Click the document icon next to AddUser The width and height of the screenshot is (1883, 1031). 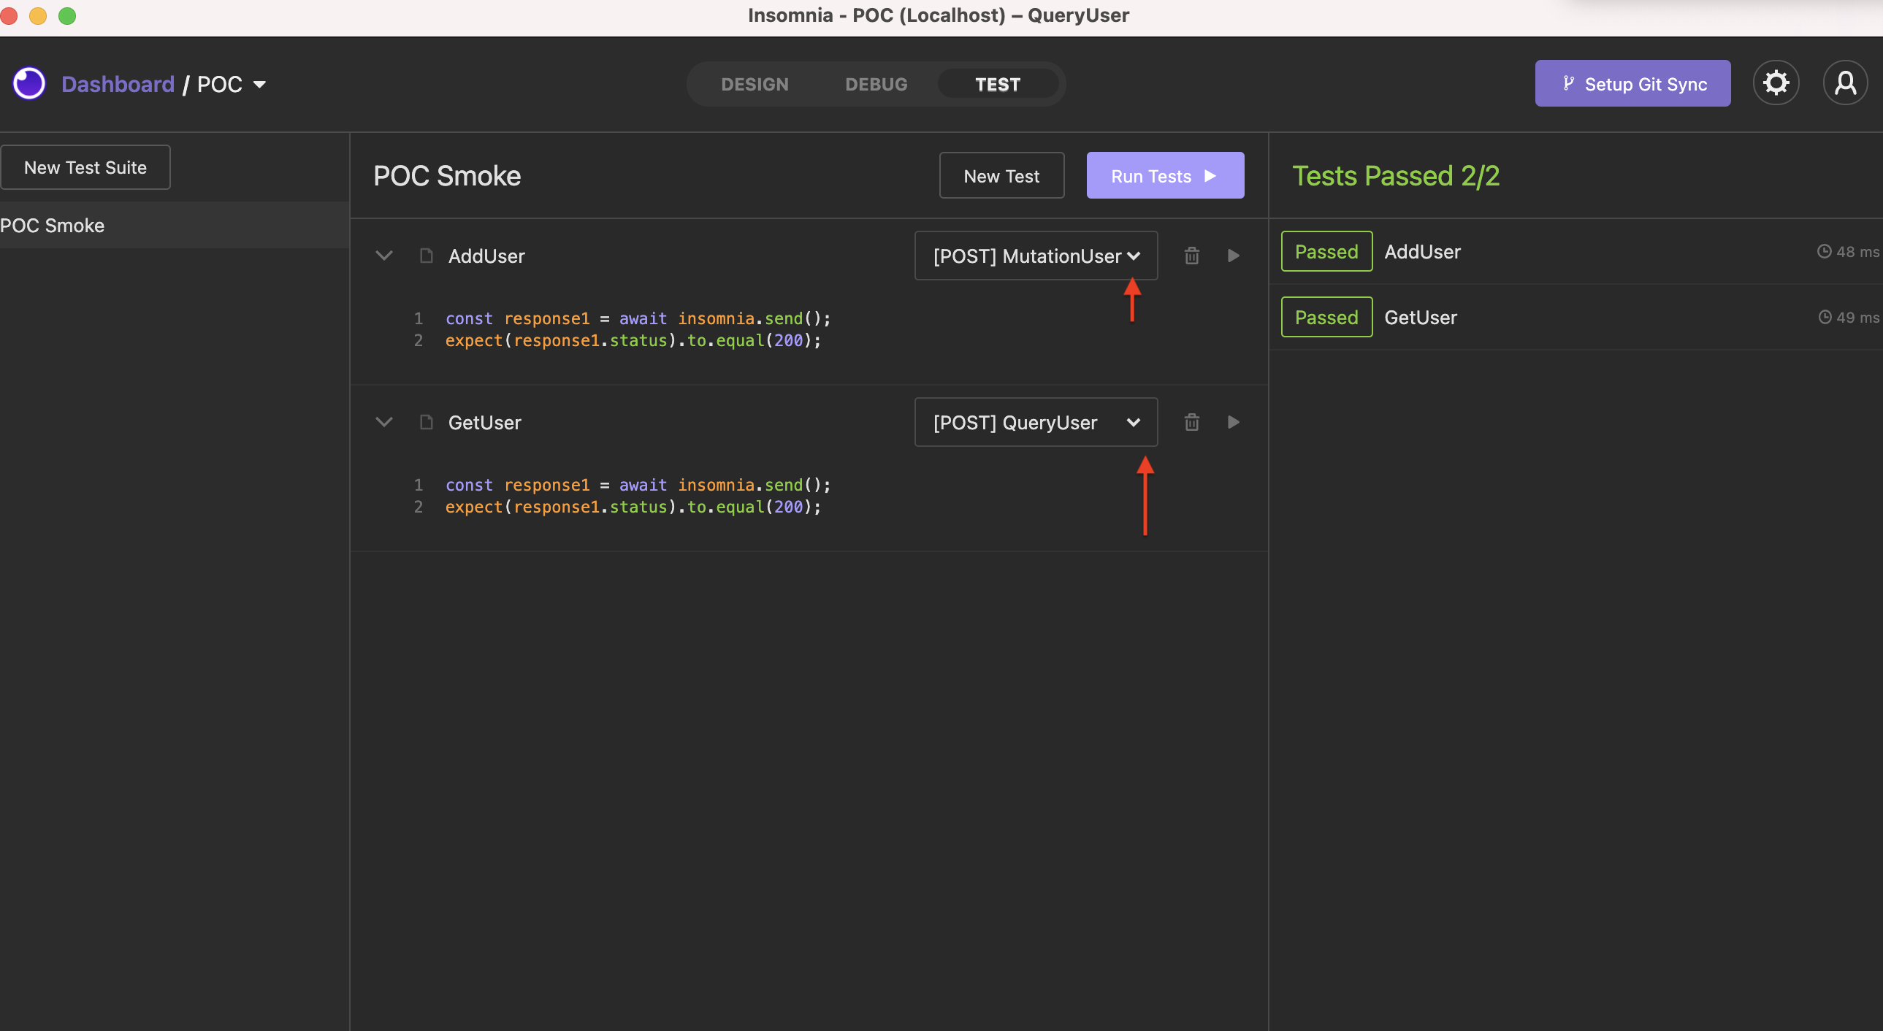426,256
